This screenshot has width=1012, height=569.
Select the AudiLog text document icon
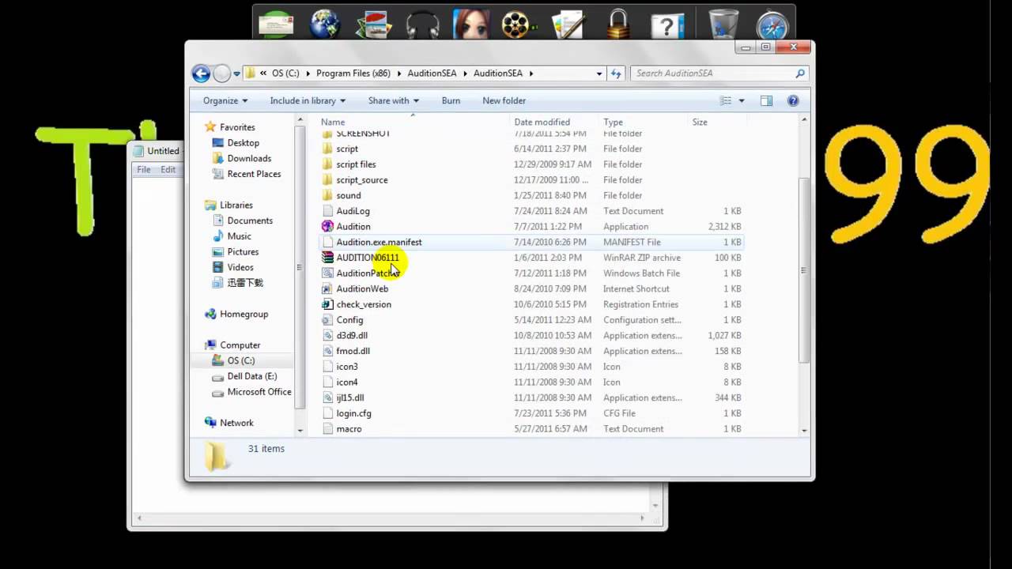[327, 211]
